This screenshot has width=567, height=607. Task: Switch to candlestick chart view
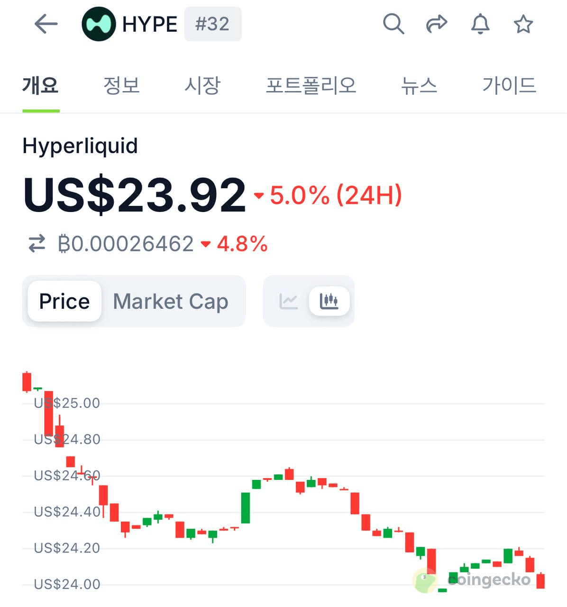[329, 301]
